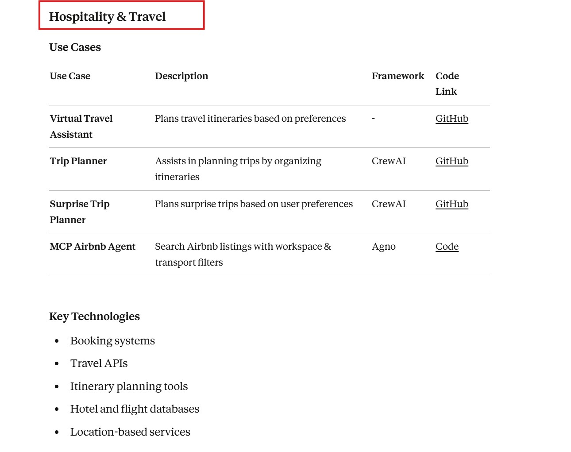This screenshot has width=571, height=452.
Task: Click the Use Case column header
Action: pos(70,76)
